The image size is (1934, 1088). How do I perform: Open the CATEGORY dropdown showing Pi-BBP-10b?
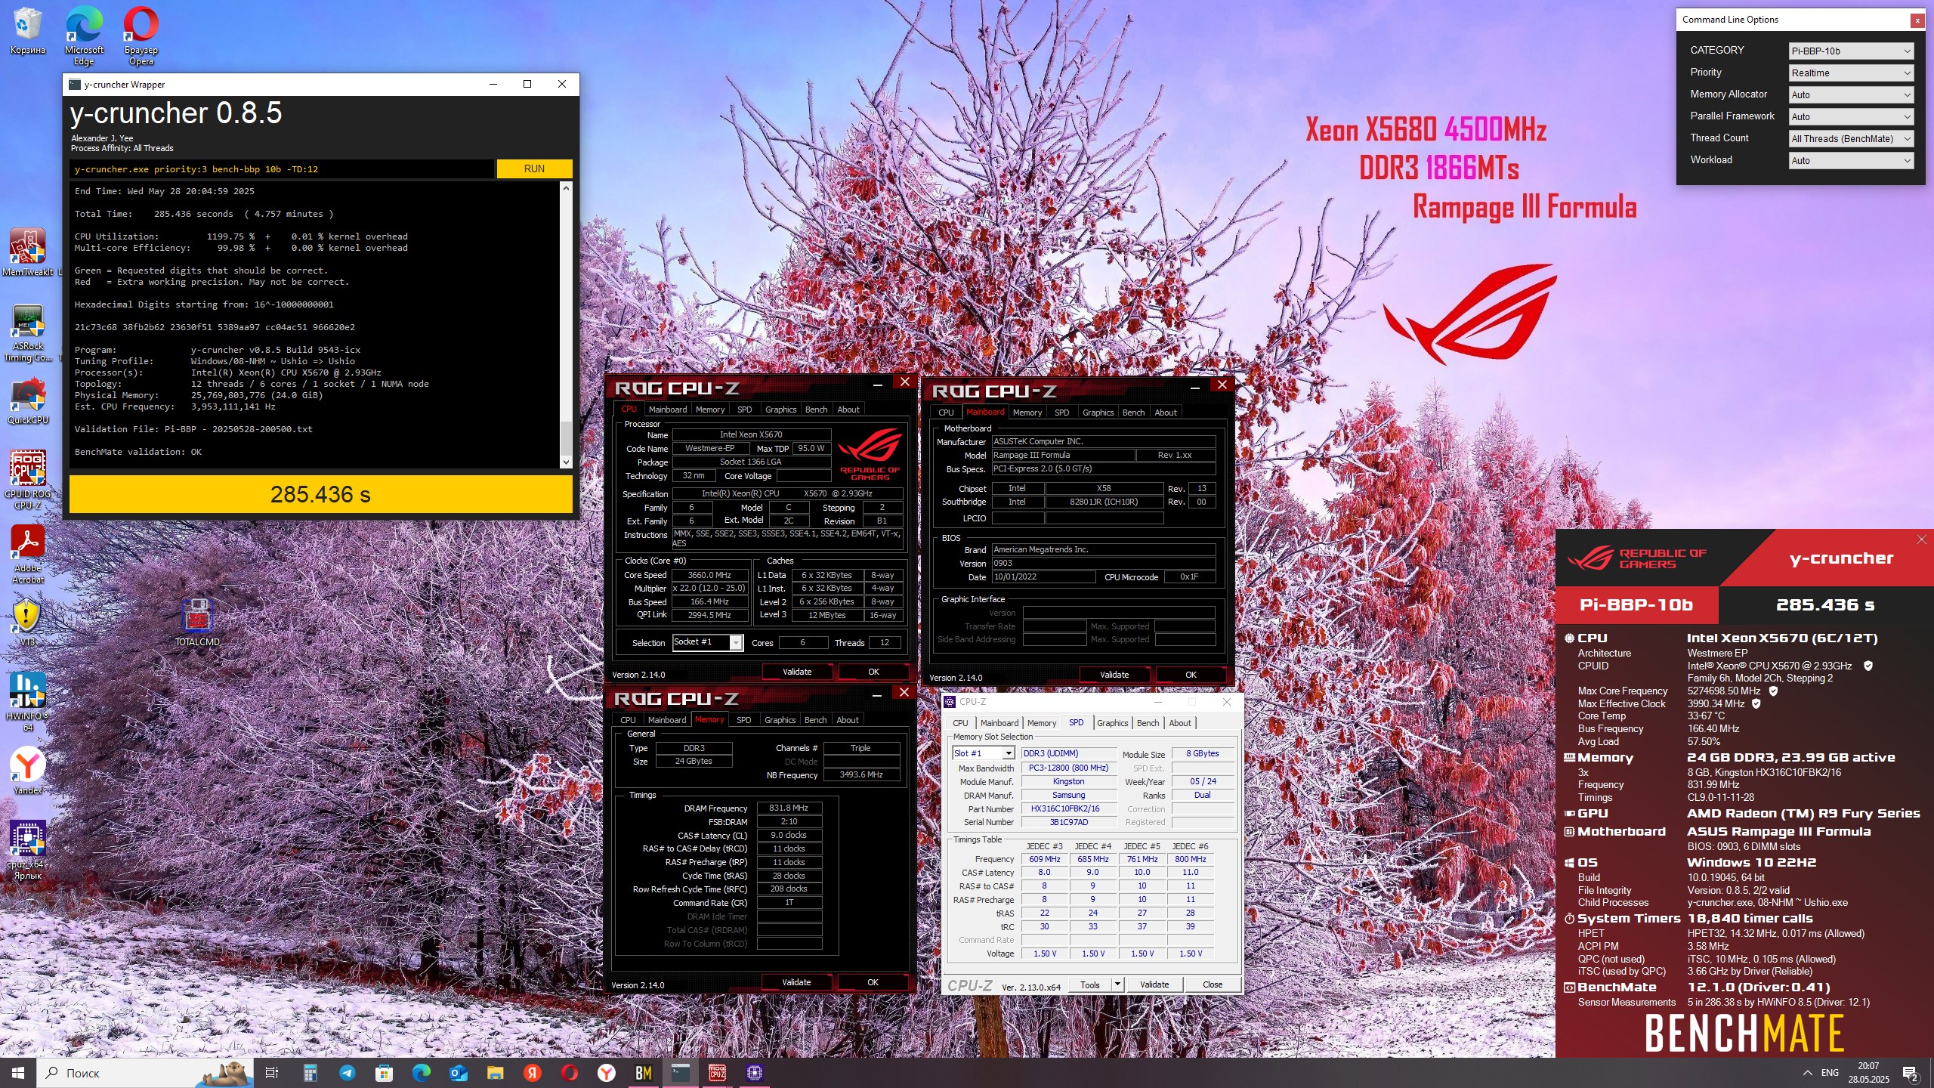pos(1851,51)
